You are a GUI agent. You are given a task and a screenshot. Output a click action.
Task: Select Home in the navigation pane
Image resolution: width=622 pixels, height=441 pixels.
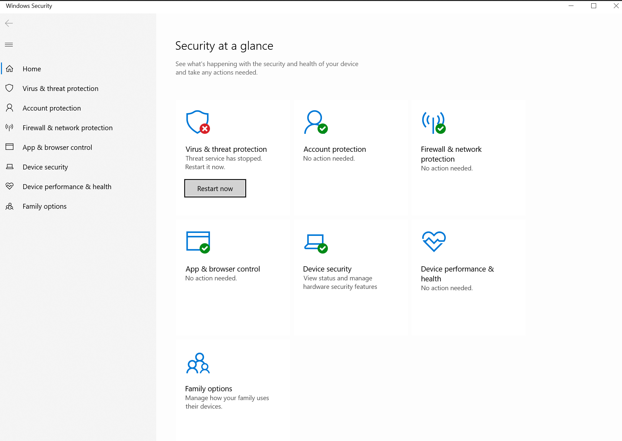coord(78,69)
